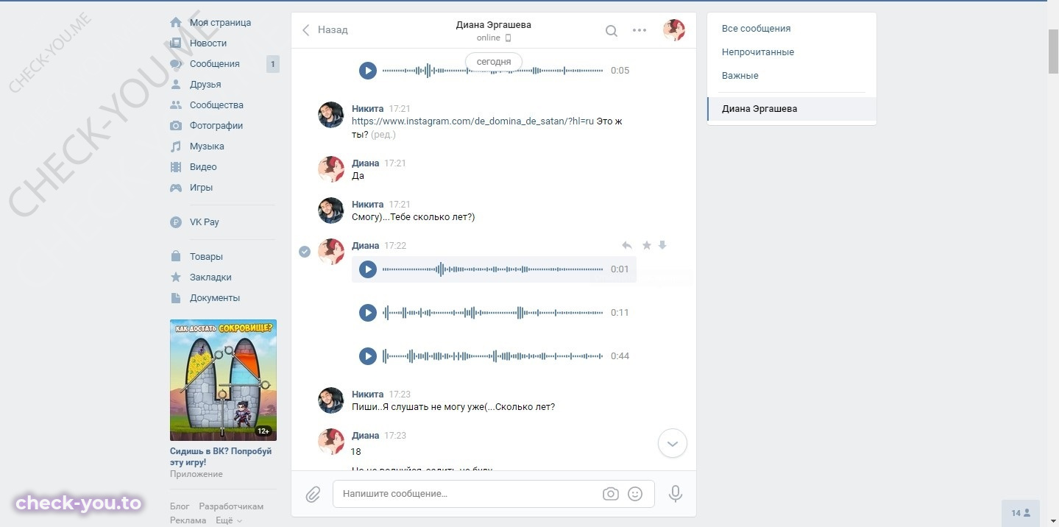Image resolution: width=1059 pixels, height=527 pixels.
Task: Search the conversation with magnifier icon
Action: coord(612,31)
